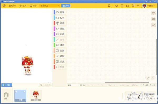Image resolution: width=158 pixels, height=104 pixels.
Task: Select the 侦测 (Sensing) block category
Action: pos(60,45)
